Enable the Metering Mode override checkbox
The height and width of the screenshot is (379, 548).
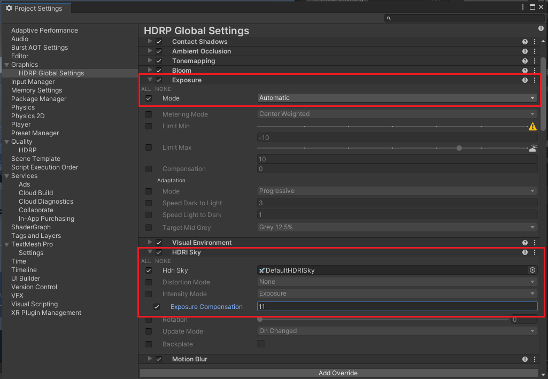(149, 114)
